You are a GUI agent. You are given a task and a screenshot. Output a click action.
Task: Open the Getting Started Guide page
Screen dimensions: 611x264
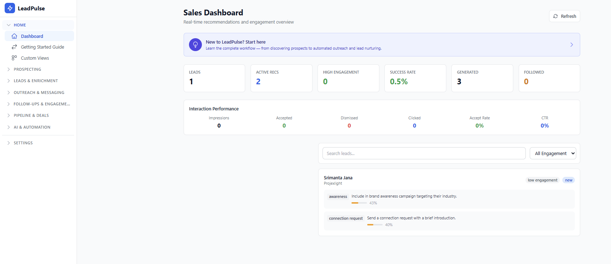click(x=39, y=47)
